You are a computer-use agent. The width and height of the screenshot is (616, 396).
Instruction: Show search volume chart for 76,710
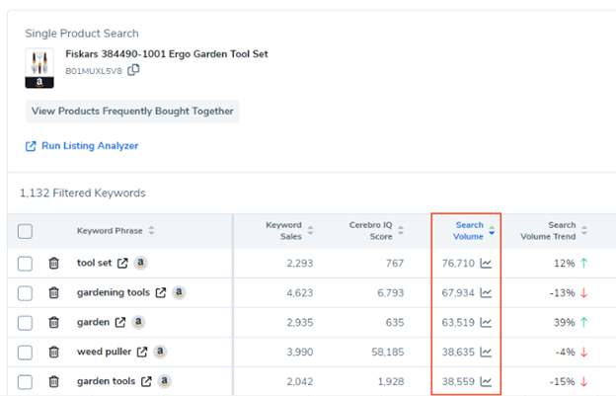coord(486,263)
